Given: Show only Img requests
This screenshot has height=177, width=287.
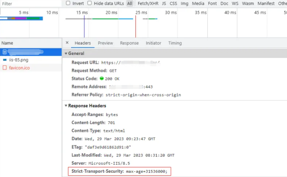Looking at the screenshot, I should point(184,3).
